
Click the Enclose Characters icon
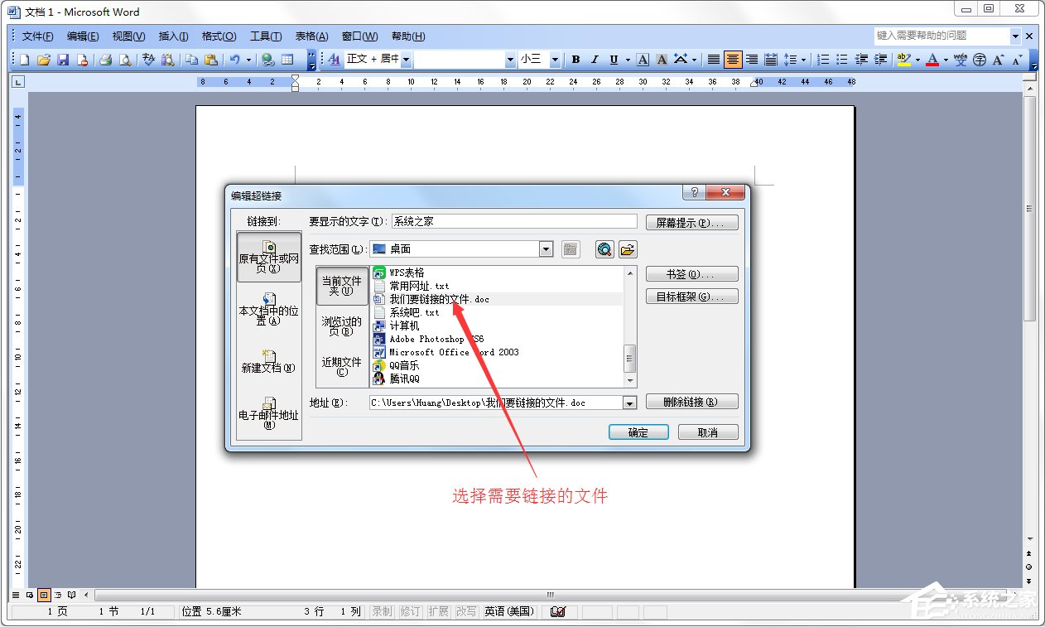[x=980, y=60]
